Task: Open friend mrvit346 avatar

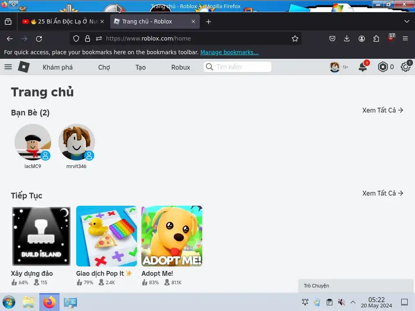Action: pos(77,142)
